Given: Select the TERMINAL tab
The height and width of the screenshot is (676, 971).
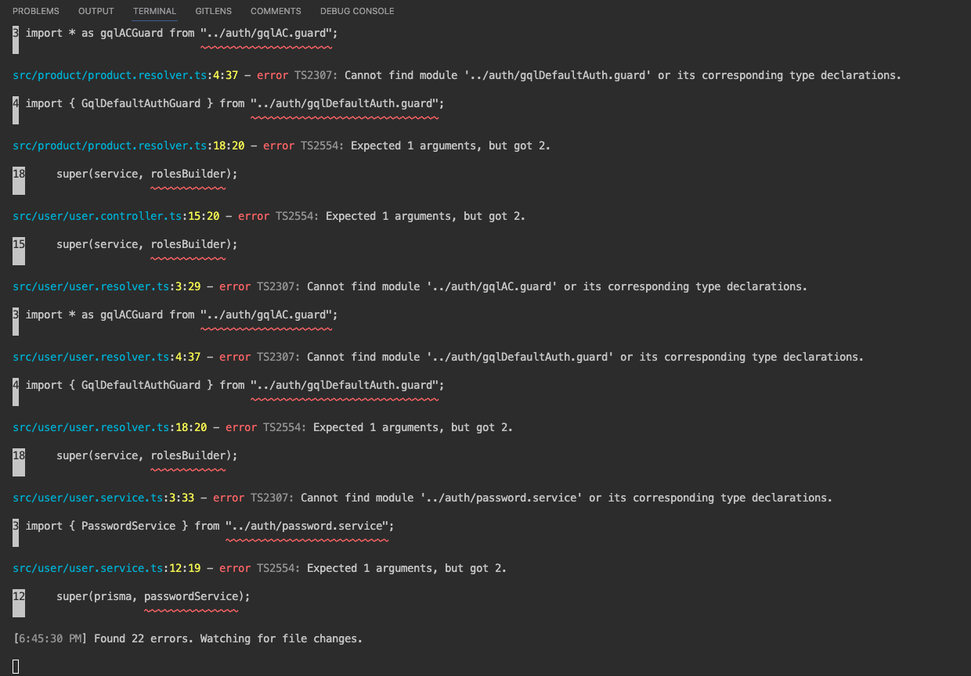Looking at the screenshot, I should click(154, 11).
